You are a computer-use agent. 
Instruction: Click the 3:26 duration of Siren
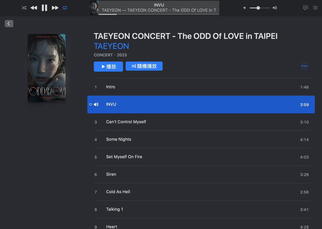[304, 175]
